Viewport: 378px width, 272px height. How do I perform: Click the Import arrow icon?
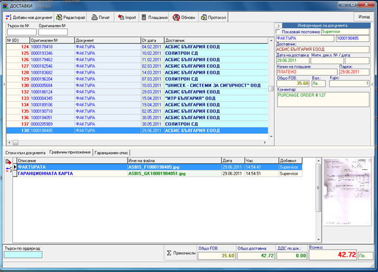tap(121, 17)
